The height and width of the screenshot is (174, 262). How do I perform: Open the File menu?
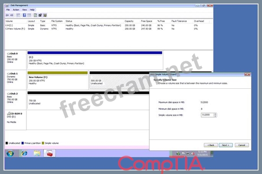tap(8, 10)
